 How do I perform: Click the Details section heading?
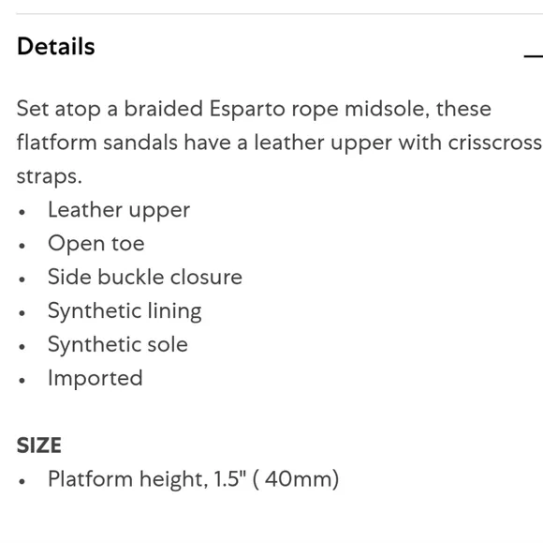[x=56, y=47]
